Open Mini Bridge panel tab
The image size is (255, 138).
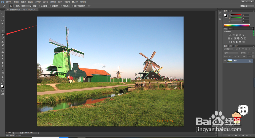click(10, 135)
